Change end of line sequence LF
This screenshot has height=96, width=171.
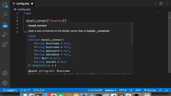pos(131,90)
